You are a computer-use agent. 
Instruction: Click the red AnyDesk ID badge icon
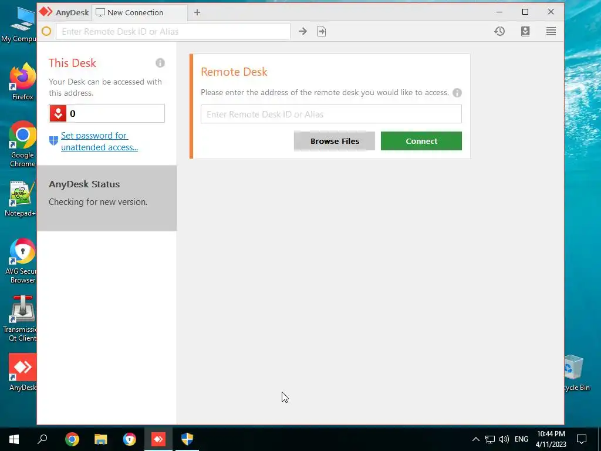58,113
